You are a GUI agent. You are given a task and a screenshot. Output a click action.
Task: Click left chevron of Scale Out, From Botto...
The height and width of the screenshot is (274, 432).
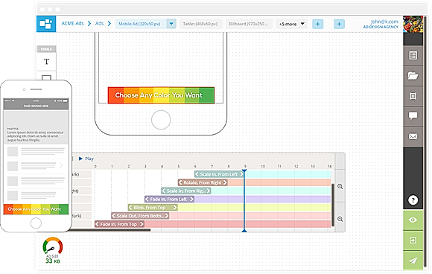click(x=113, y=216)
